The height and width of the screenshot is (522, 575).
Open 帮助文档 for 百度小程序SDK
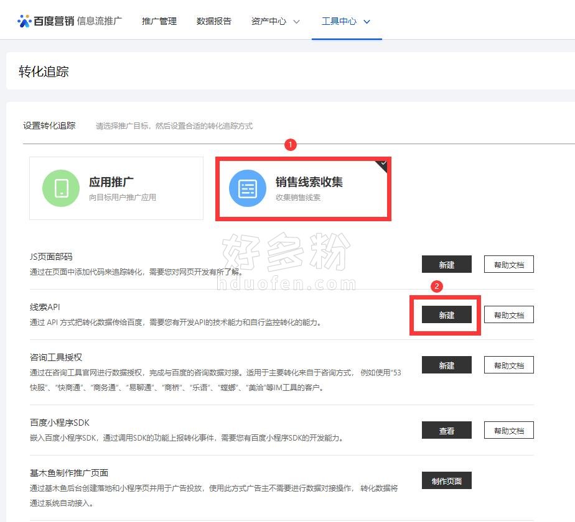click(508, 430)
